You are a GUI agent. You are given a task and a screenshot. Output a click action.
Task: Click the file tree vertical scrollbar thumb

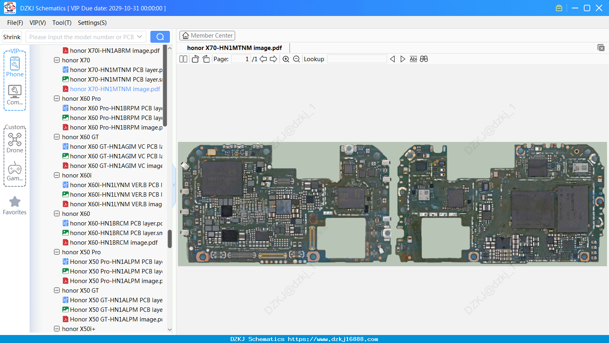(170, 239)
